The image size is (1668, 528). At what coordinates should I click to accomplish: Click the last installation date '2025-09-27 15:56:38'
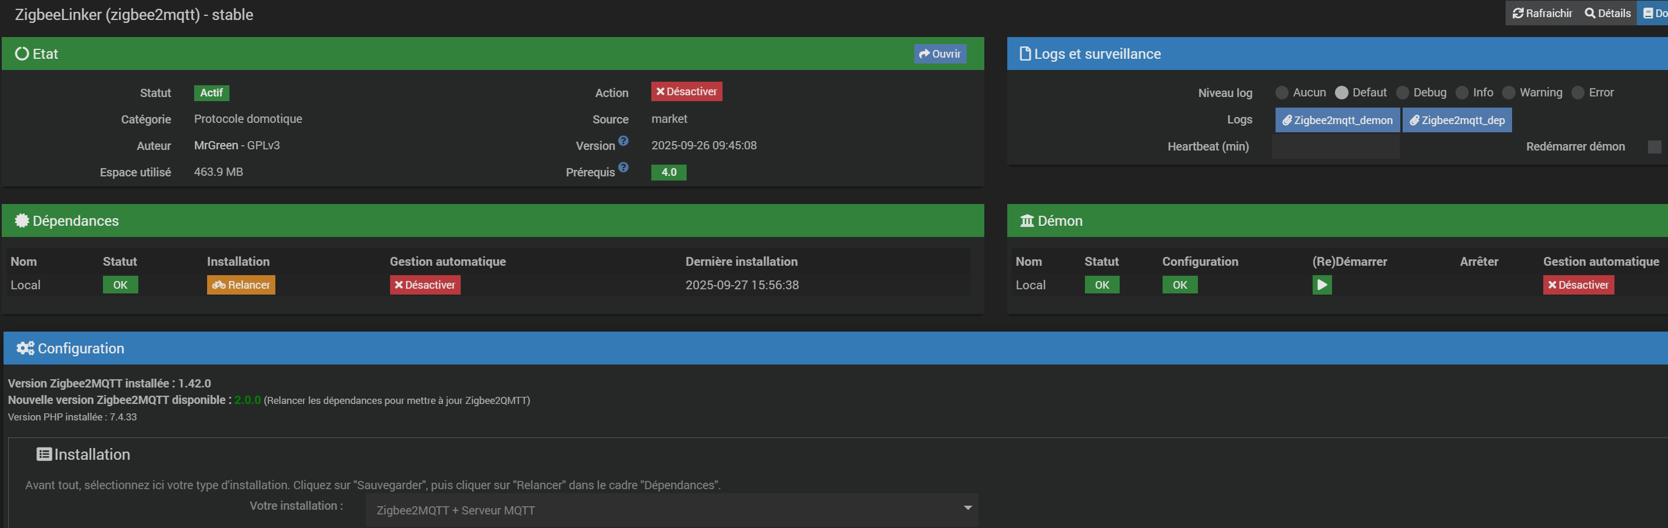pyautogui.click(x=742, y=285)
